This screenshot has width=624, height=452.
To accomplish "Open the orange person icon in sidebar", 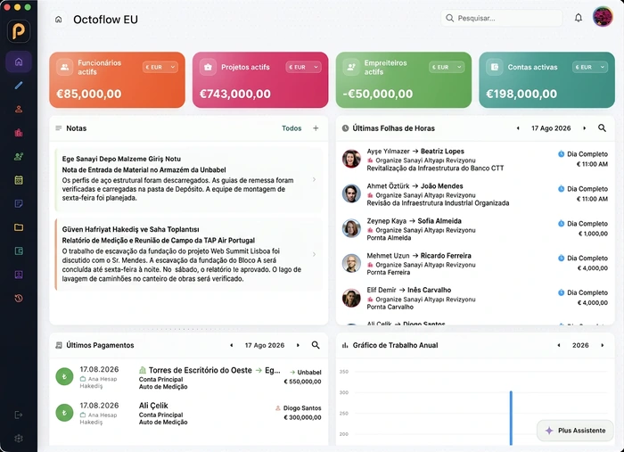I will click(19, 109).
